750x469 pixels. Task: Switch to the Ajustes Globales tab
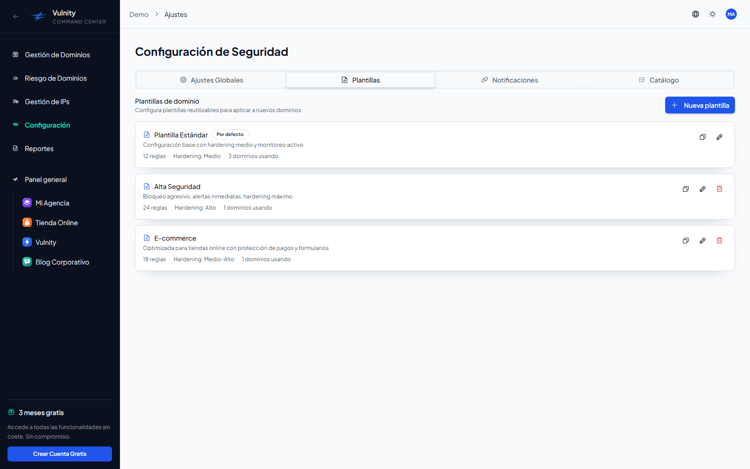211,80
